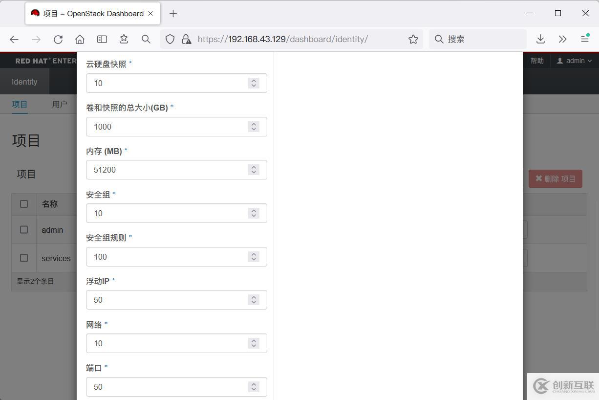This screenshot has width=599, height=400.
Task: Toggle the browser sidebar view
Action: pyautogui.click(x=102, y=39)
